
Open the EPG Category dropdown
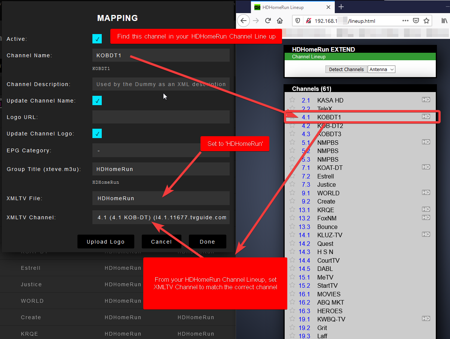pyautogui.click(x=161, y=150)
